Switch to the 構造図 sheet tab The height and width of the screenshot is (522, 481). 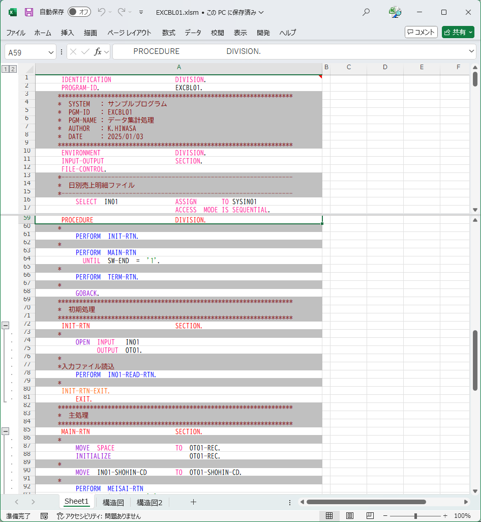click(x=113, y=502)
